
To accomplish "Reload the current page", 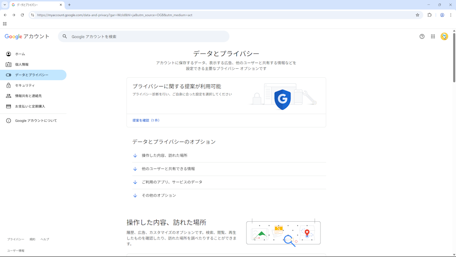I will point(23,15).
